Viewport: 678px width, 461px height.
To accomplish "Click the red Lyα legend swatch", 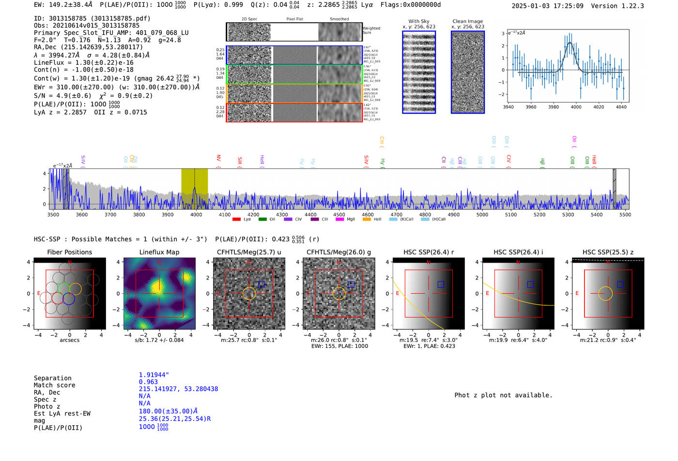I will (236, 219).
